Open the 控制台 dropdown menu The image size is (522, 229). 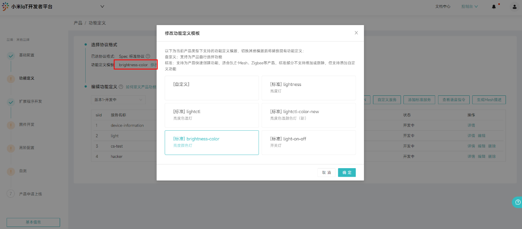469,7
